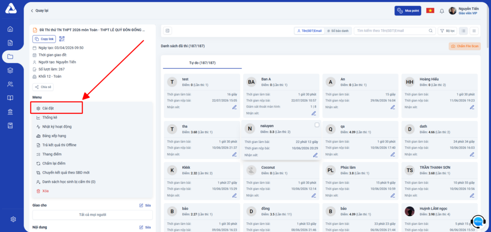Click Sửa next to Giao cho
This screenshot has width=491, height=232.
point(145,205)
